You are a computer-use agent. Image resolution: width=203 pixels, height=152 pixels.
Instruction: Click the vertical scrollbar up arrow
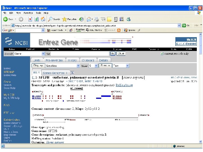pyautogui.click(x=200, y=34)
